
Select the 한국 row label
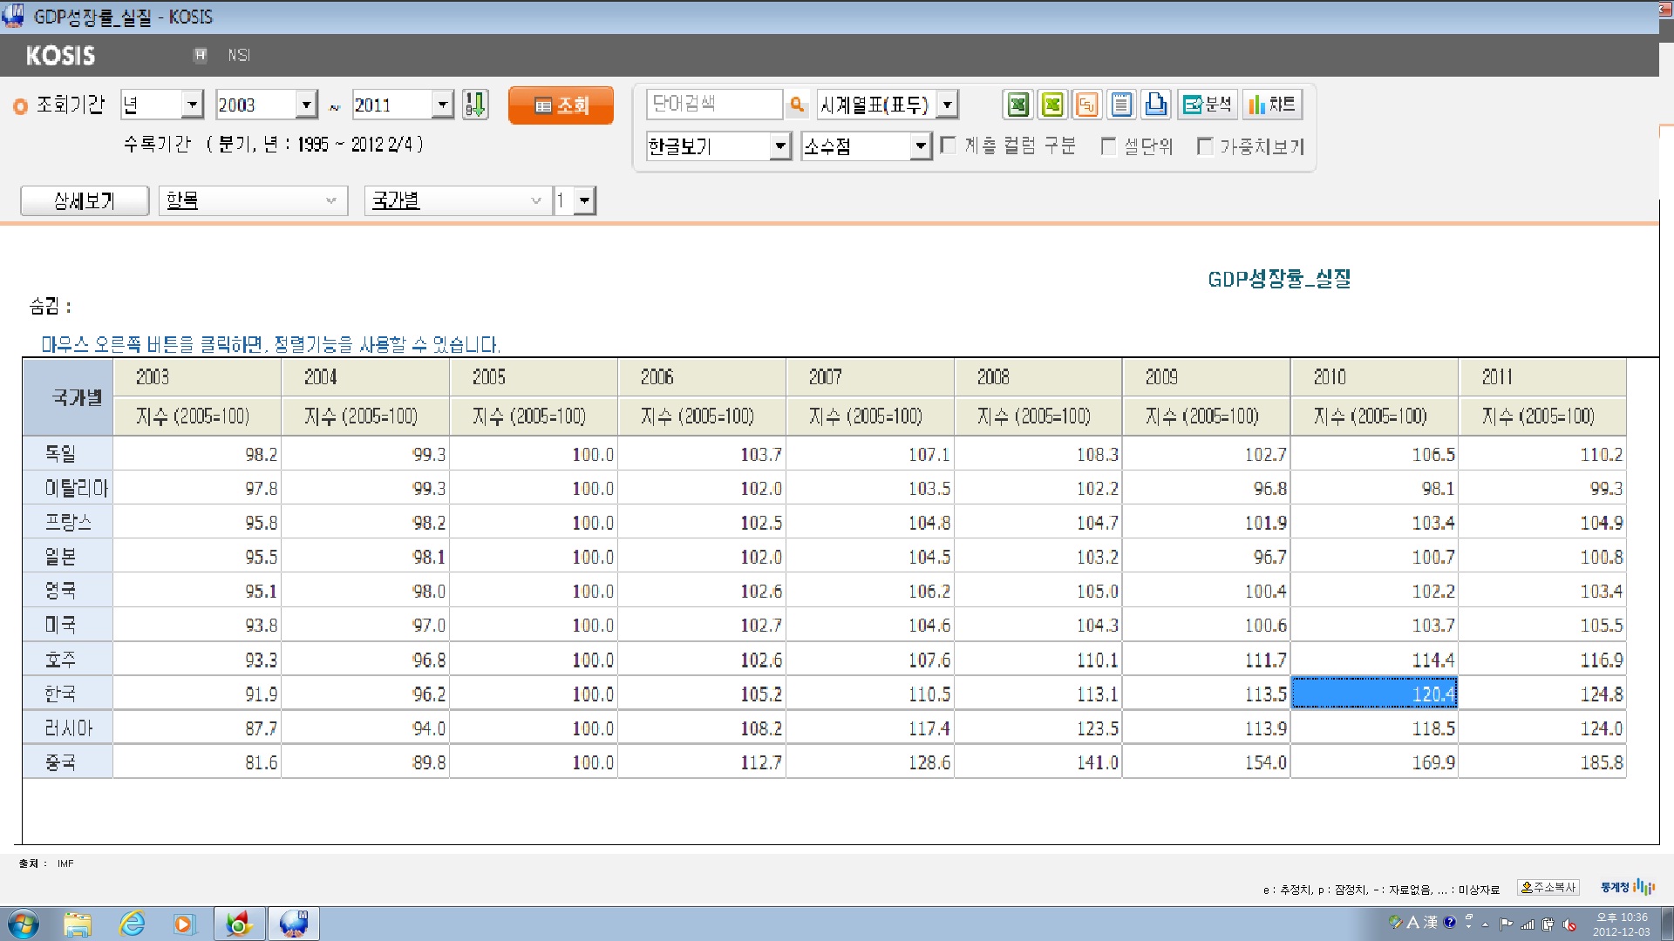pos(68,694)
